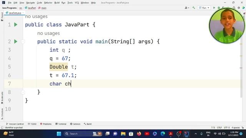Viewport: 246px width, 138px height.
Task: Open the Build menu
Action: (57, 3)
